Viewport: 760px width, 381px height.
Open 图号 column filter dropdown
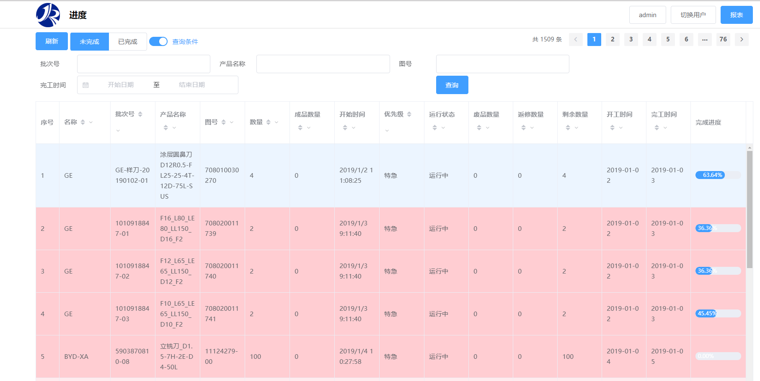232,122
